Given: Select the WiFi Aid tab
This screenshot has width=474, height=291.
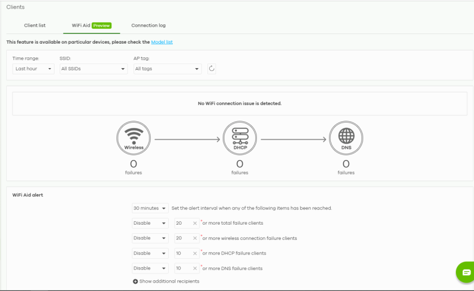Looking at the screenshot, I should (92, 26).
